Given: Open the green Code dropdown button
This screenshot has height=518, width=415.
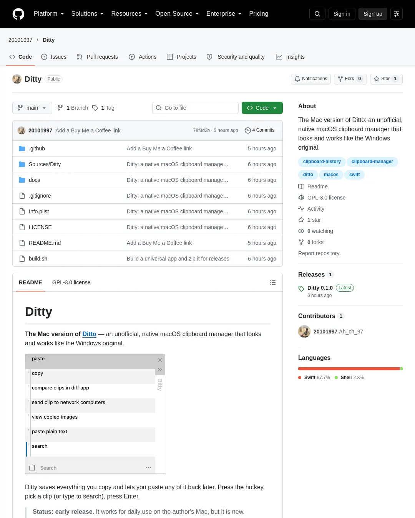Looking at the screenshot, I should click(x=262, y=108).
